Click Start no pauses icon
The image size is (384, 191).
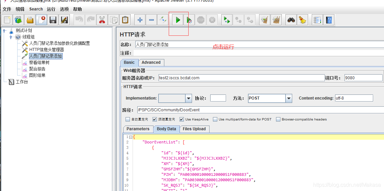(x=189, y=20)
